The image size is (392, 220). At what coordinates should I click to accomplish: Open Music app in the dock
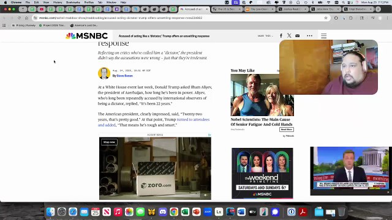coord(118,212)
